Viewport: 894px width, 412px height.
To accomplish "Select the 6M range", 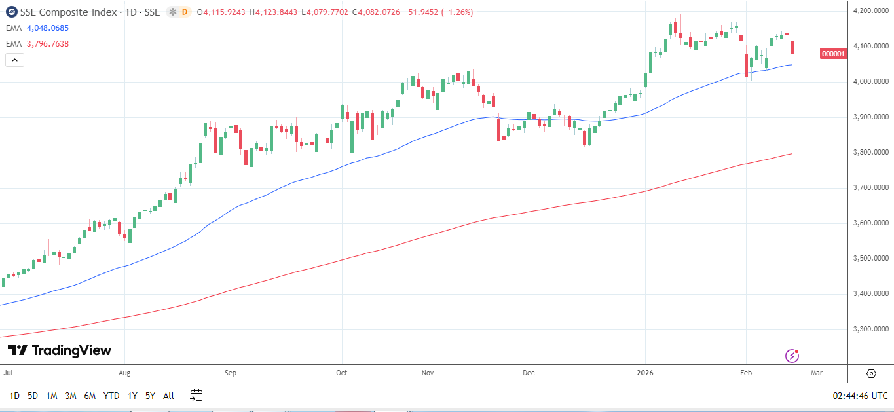I will tap(90, 396).
